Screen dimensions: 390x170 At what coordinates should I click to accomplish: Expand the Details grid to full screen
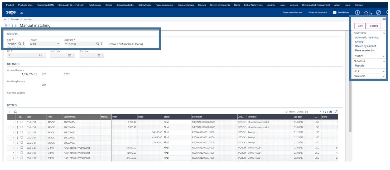coord(336,112)
